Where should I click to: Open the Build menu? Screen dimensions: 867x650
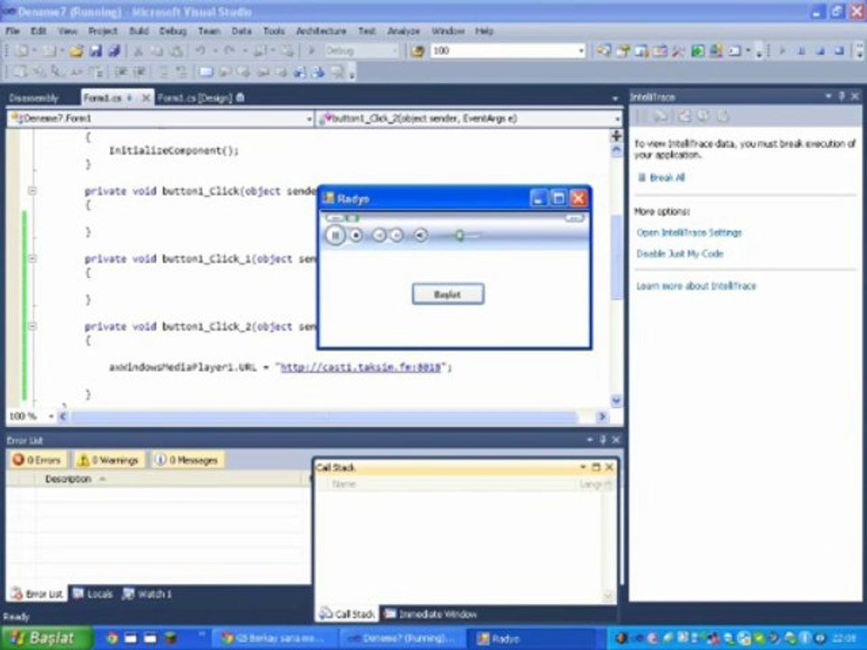tap(138, 31)
